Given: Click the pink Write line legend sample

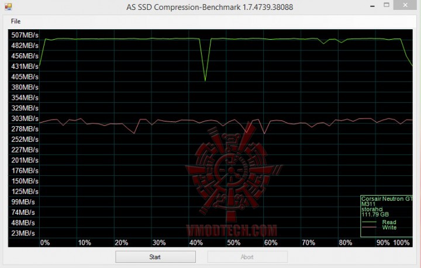Looking at the screenshot, I should pyautogui.click(x=369, y=228).
